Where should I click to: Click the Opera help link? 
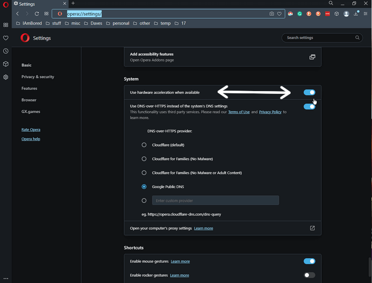point(31,139)
